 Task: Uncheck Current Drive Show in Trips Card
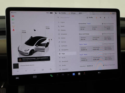103,24
